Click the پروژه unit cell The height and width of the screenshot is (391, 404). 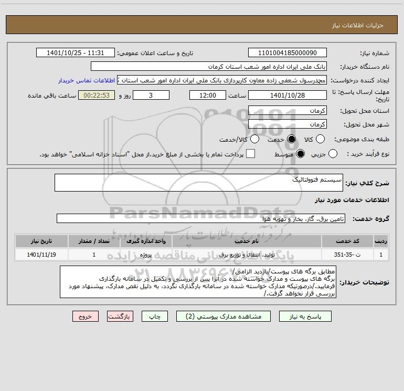click(146, 255)
